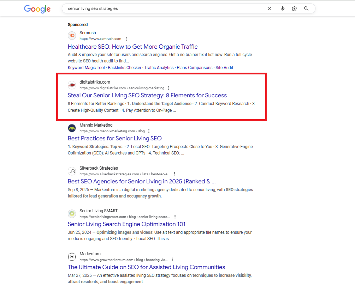Image resolution: width=355 pixels, height=292 pixels.
Task: Open three-dot menu for Mannix Marketing result
Action: tap(149, 131)
